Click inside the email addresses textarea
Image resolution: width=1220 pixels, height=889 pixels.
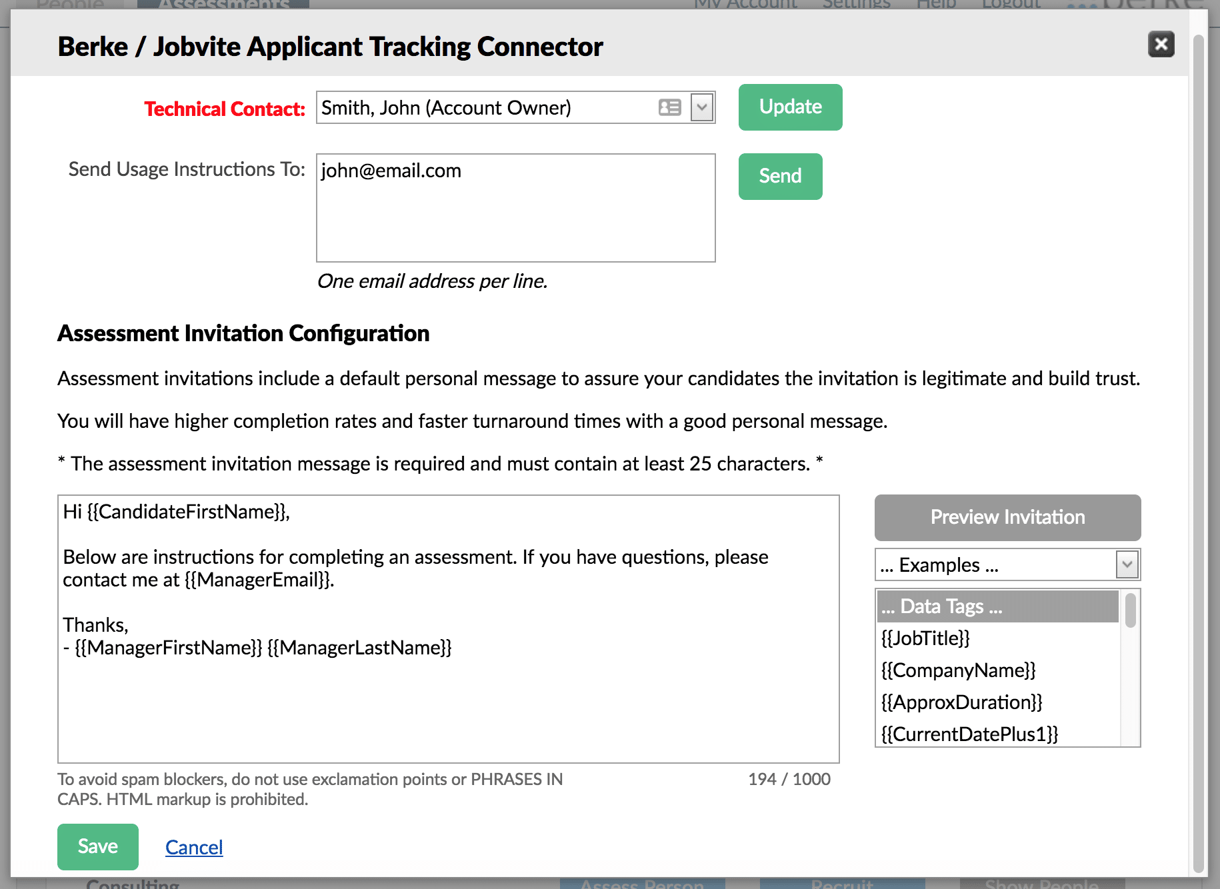click(x=515, y=208)
